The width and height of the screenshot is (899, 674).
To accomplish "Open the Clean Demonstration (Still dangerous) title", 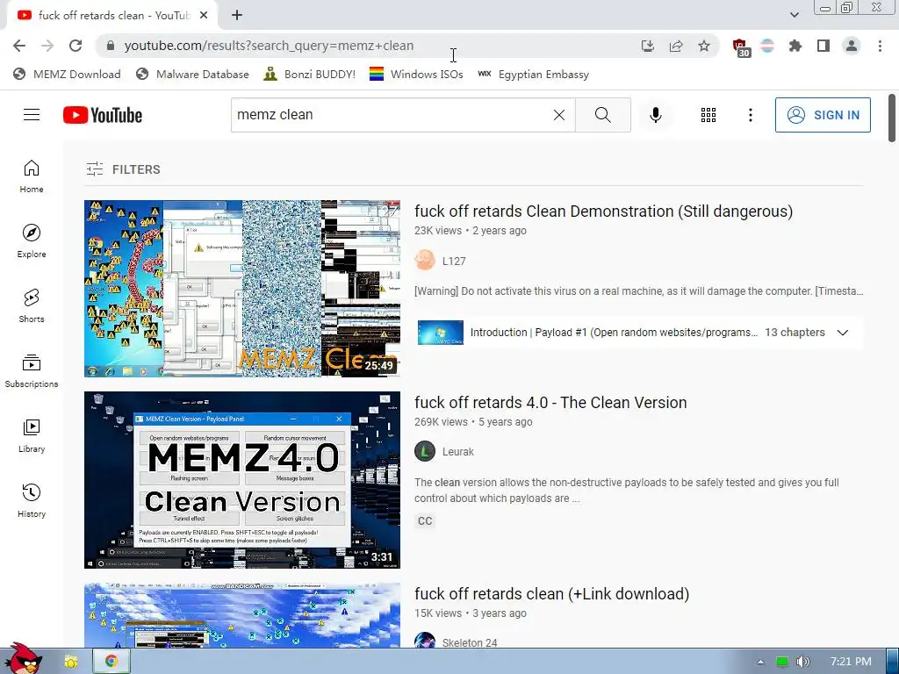I will (x=603, y=211).
